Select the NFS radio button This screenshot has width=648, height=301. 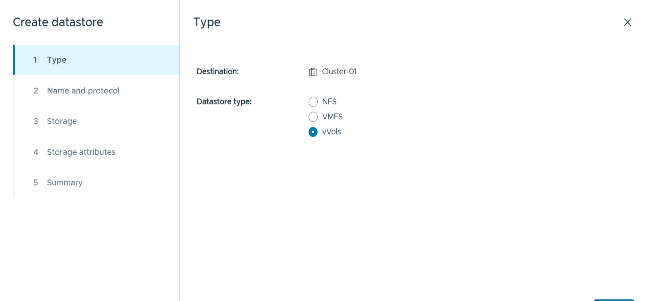[x=313, y=102]
